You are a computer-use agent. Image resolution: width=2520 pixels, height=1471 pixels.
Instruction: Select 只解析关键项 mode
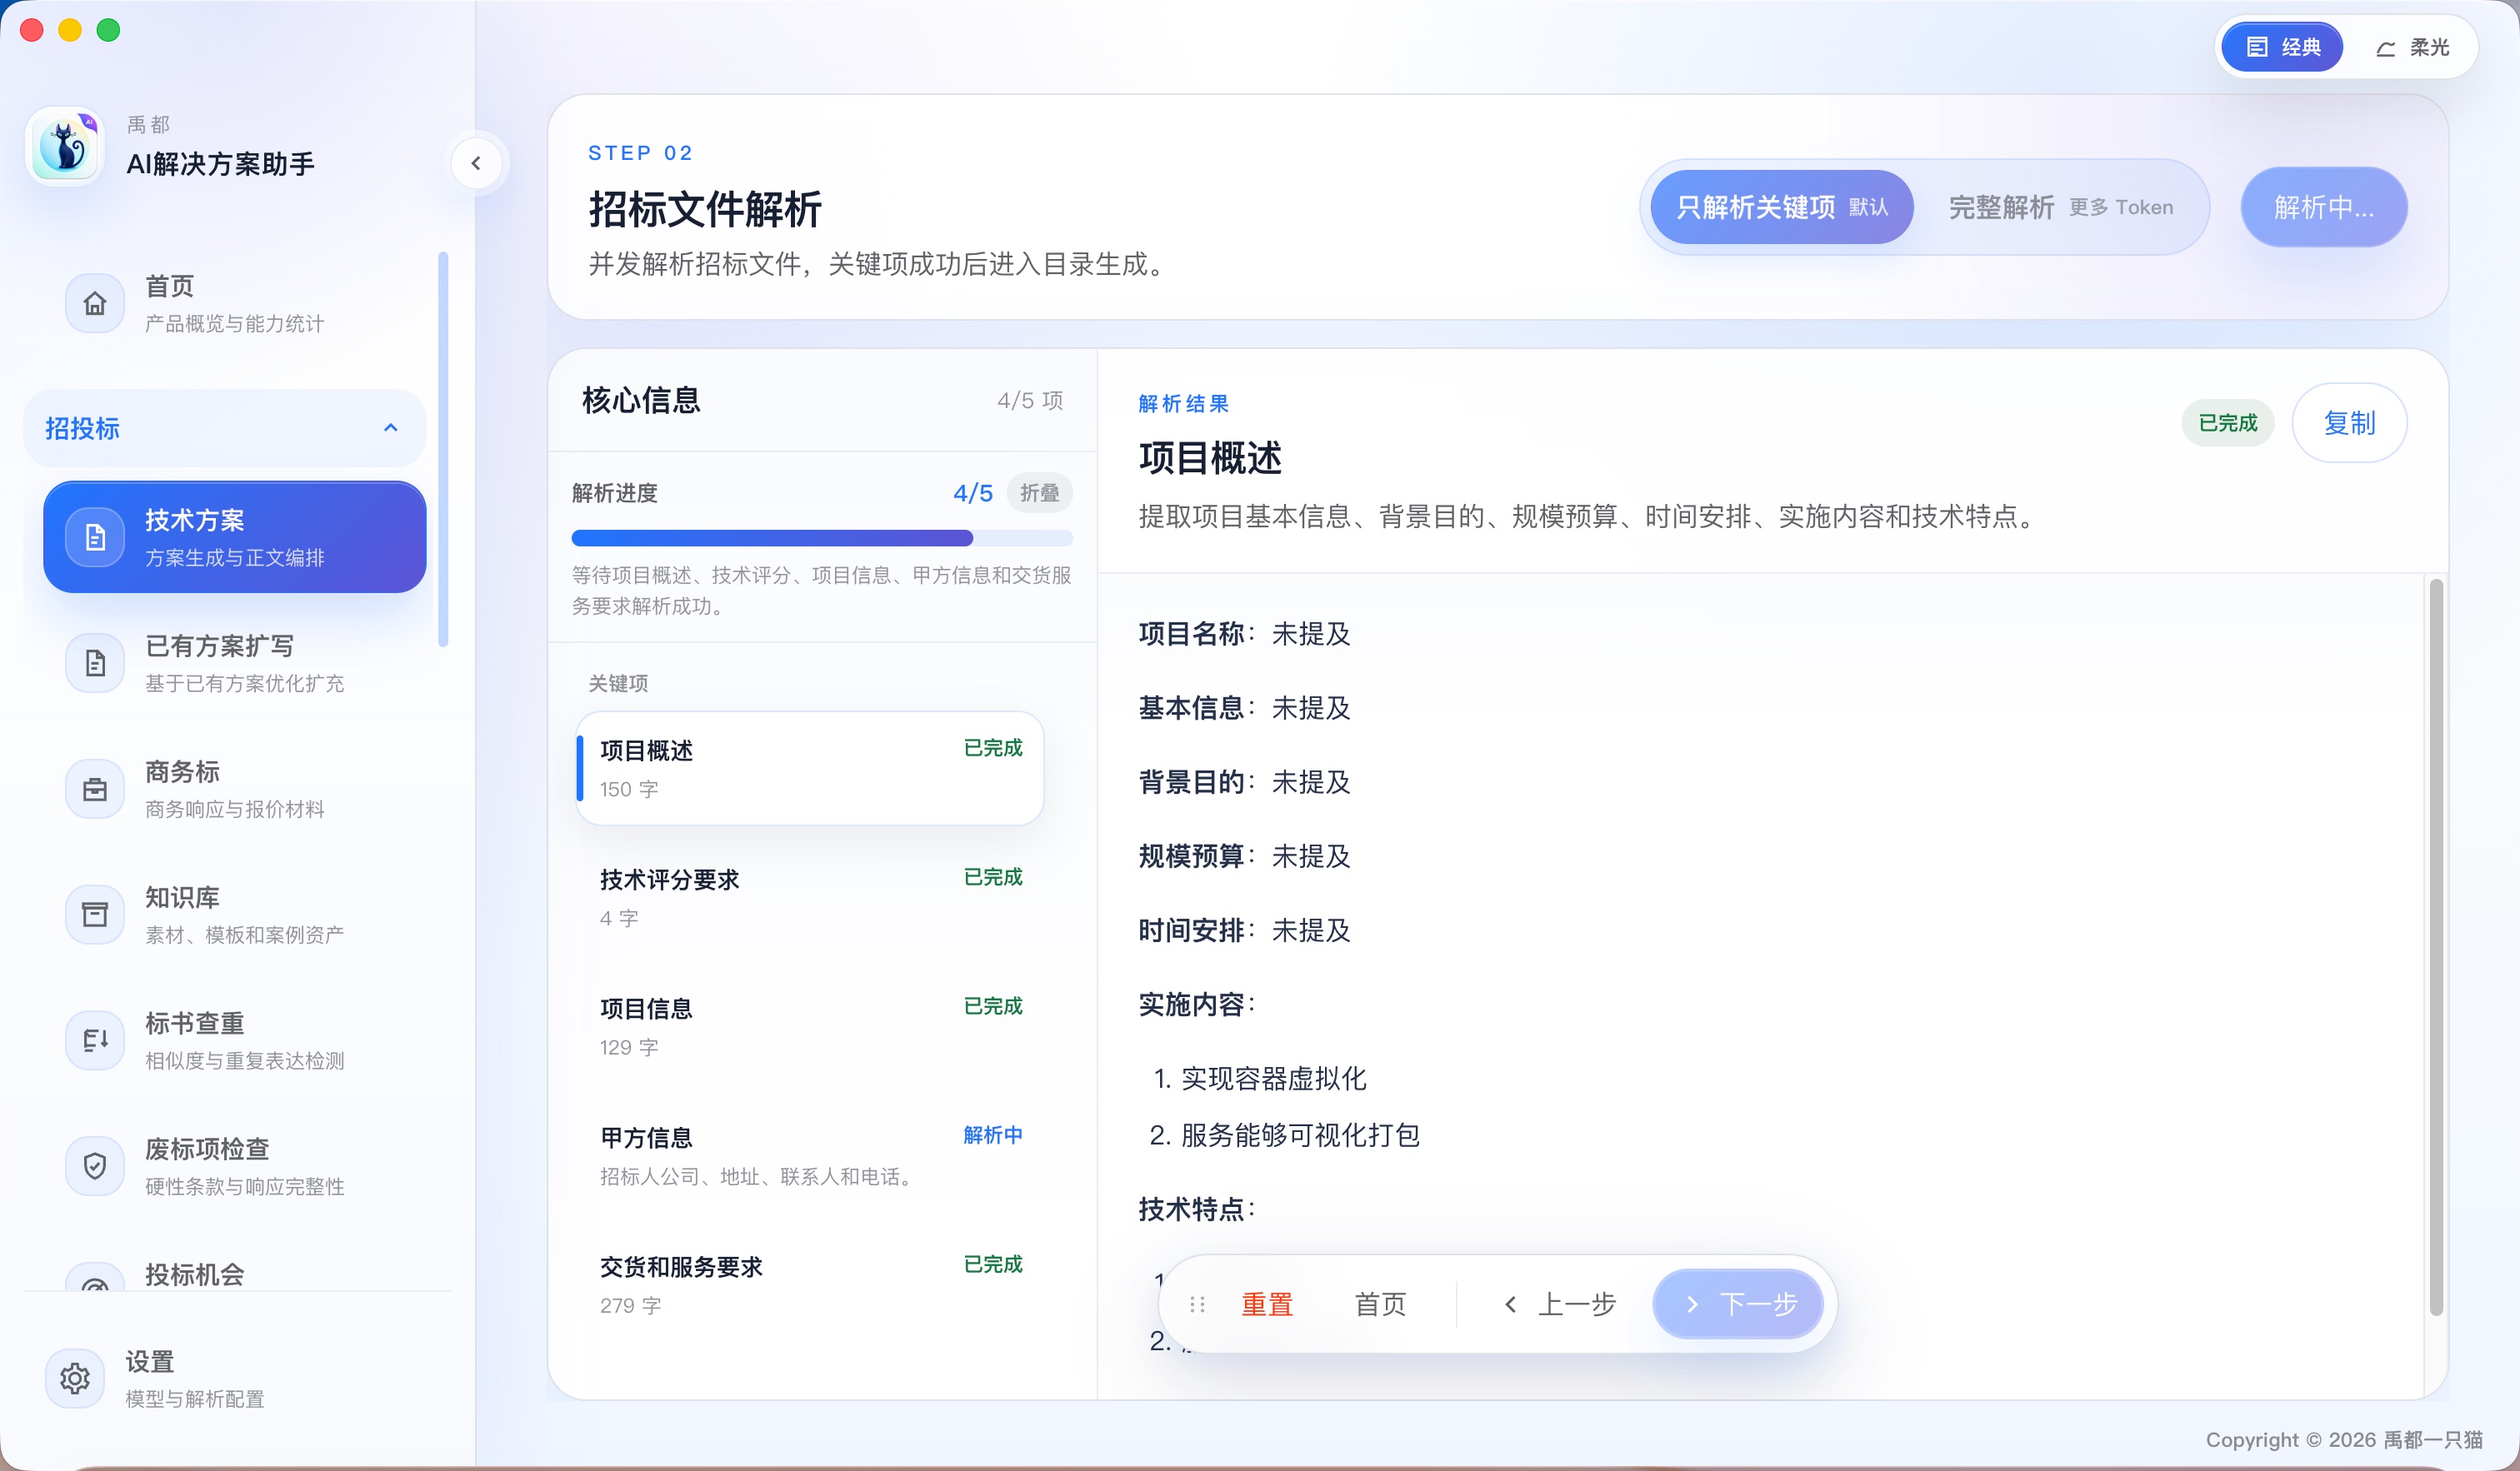coord(1781,207)
